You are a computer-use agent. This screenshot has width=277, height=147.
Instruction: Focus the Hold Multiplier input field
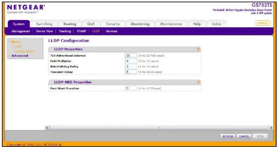point(131,61)
